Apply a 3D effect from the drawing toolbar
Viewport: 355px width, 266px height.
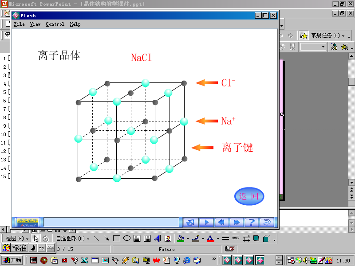266,239
